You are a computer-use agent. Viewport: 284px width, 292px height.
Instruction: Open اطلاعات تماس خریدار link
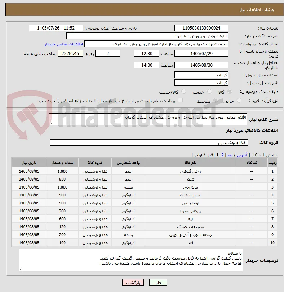tap(64, 44)
